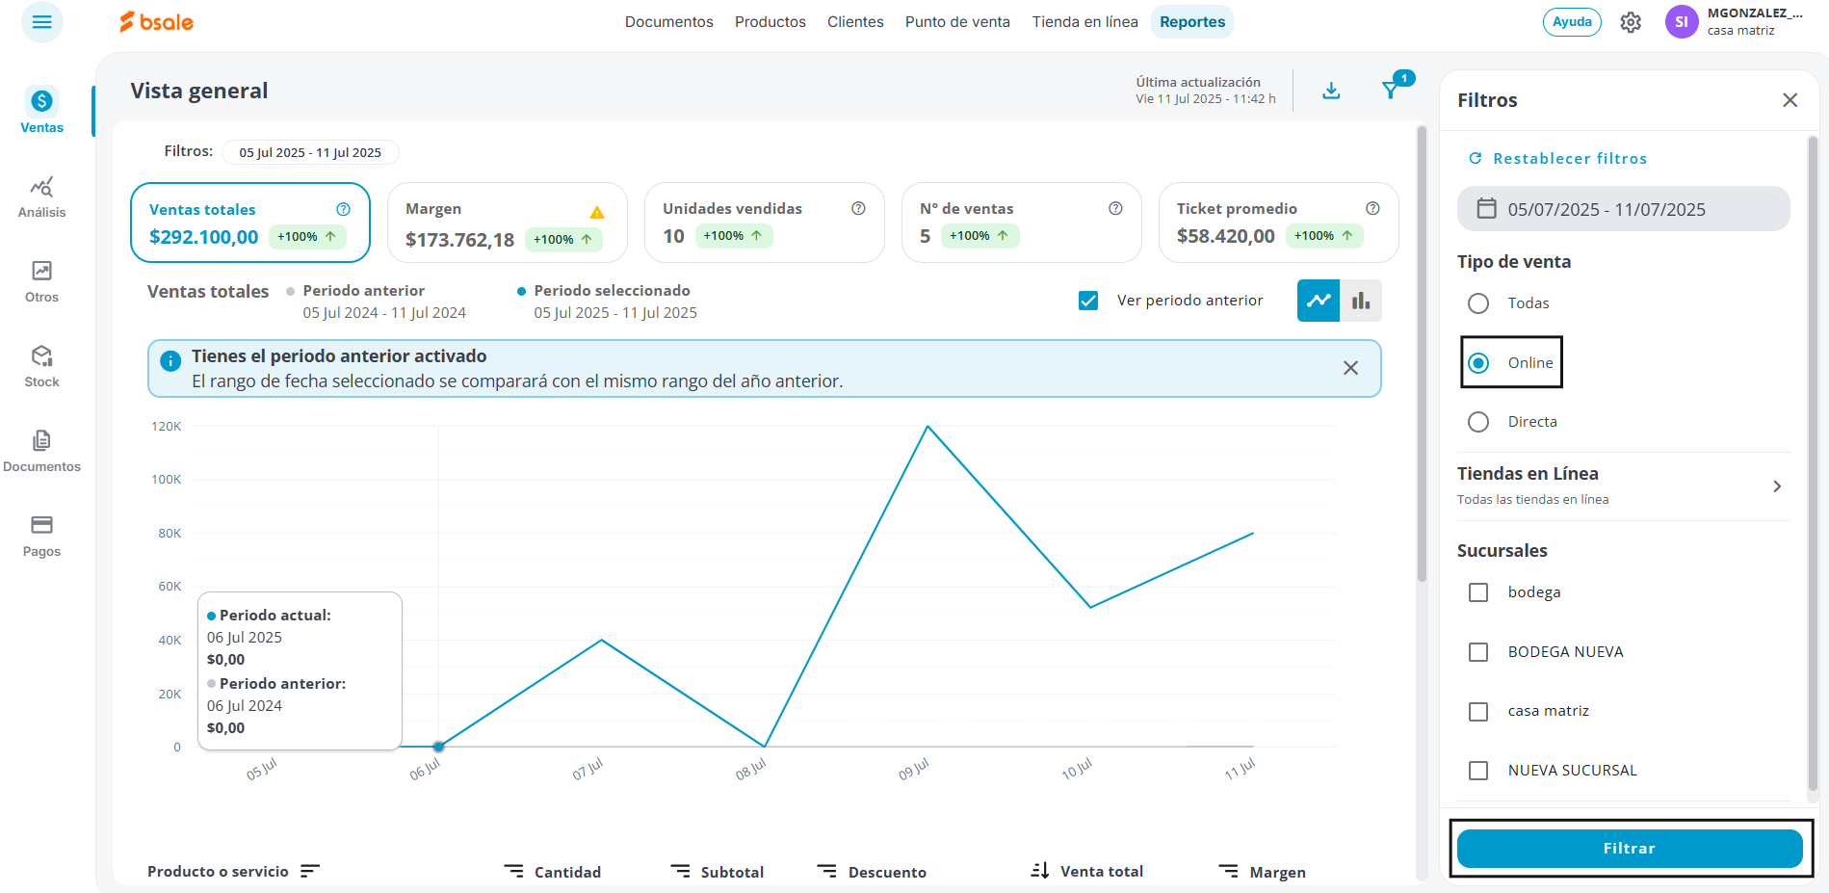Screen dimensions: 1829x893
Task: Select Directa sale type
Action: click(x=1478, y=422)
